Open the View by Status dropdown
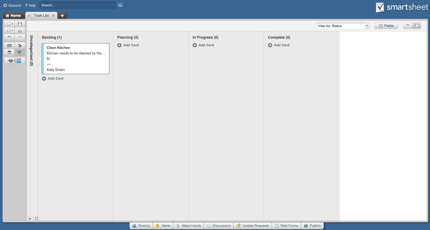This screenshot has height=230, width=430. pos(343,26)
